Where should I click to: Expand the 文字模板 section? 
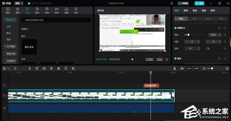point(10,47)
